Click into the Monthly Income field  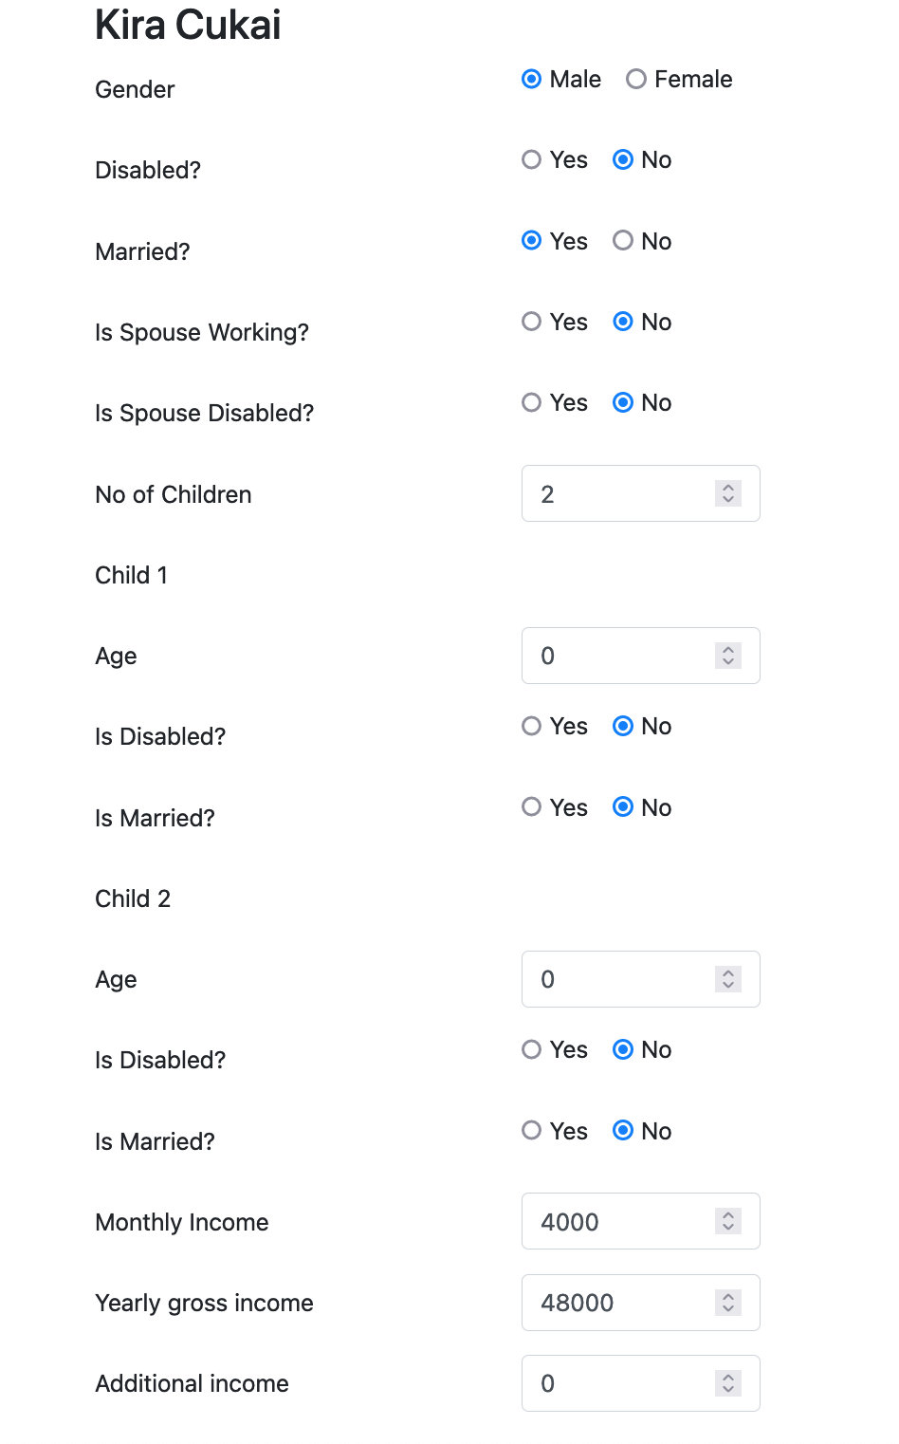pyautogui.click(x=616, y=1221)
